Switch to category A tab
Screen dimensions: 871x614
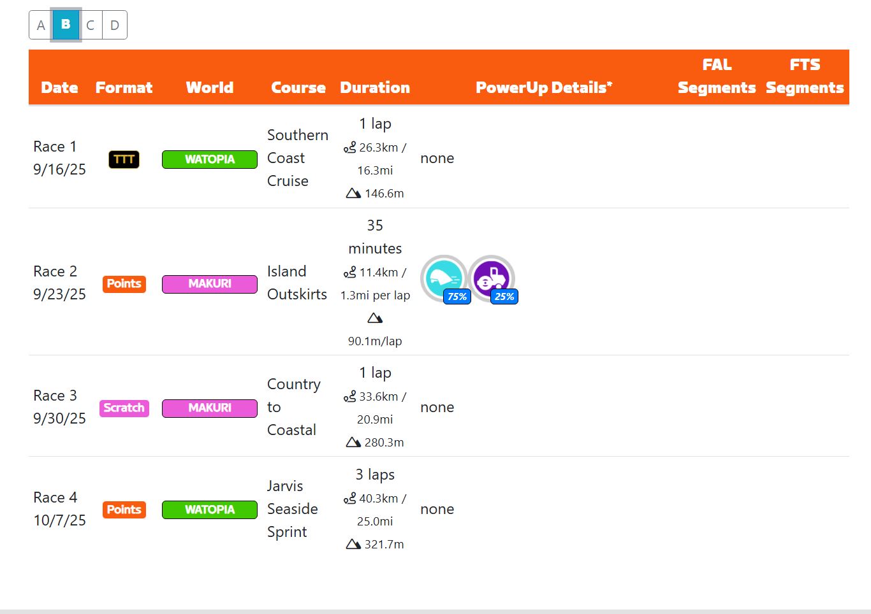[x=41, y=25]
